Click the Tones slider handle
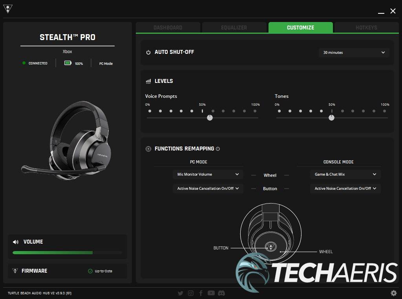Image resolution: width=402 pixels, height=299 pixels. point(331,118)
